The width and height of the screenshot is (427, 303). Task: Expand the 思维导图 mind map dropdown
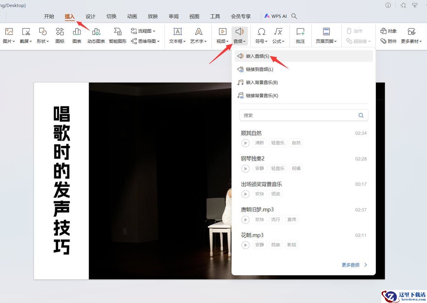point(158,42)
